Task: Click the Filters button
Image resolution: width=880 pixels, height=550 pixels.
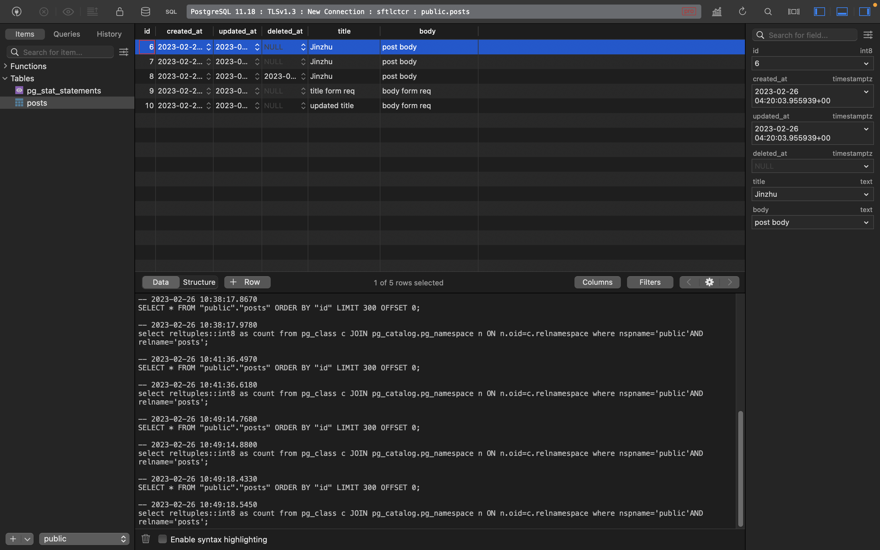Action: pos(650,282)
